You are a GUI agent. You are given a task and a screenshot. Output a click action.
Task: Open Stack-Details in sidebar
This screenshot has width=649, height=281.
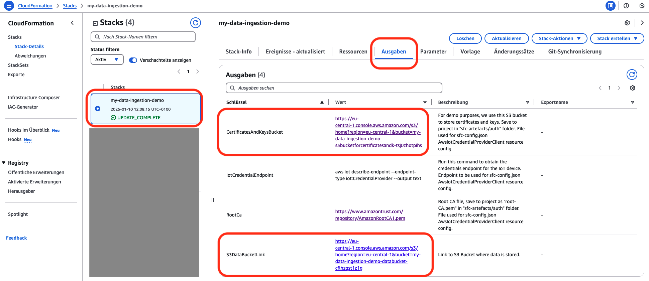(29, 46)
